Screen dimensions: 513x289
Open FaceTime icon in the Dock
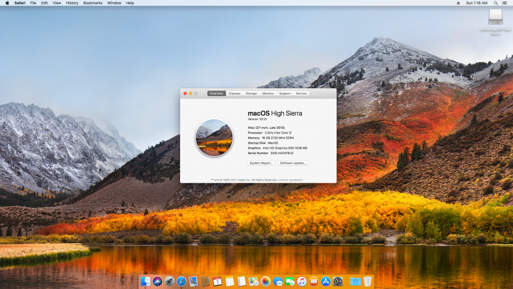[289, 281]
